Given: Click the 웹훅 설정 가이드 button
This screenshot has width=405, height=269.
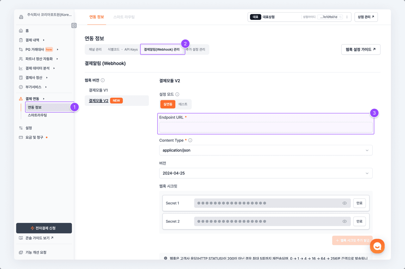Looking at the screenshot, I should point(361,50).
